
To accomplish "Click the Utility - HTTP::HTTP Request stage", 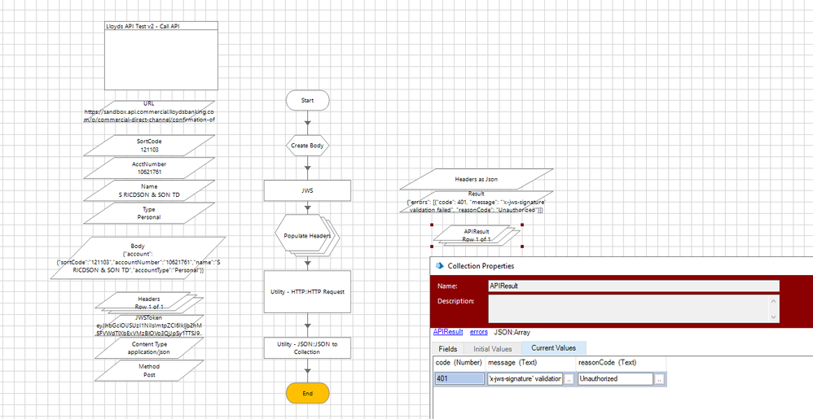I will click(x=307, y=291).
